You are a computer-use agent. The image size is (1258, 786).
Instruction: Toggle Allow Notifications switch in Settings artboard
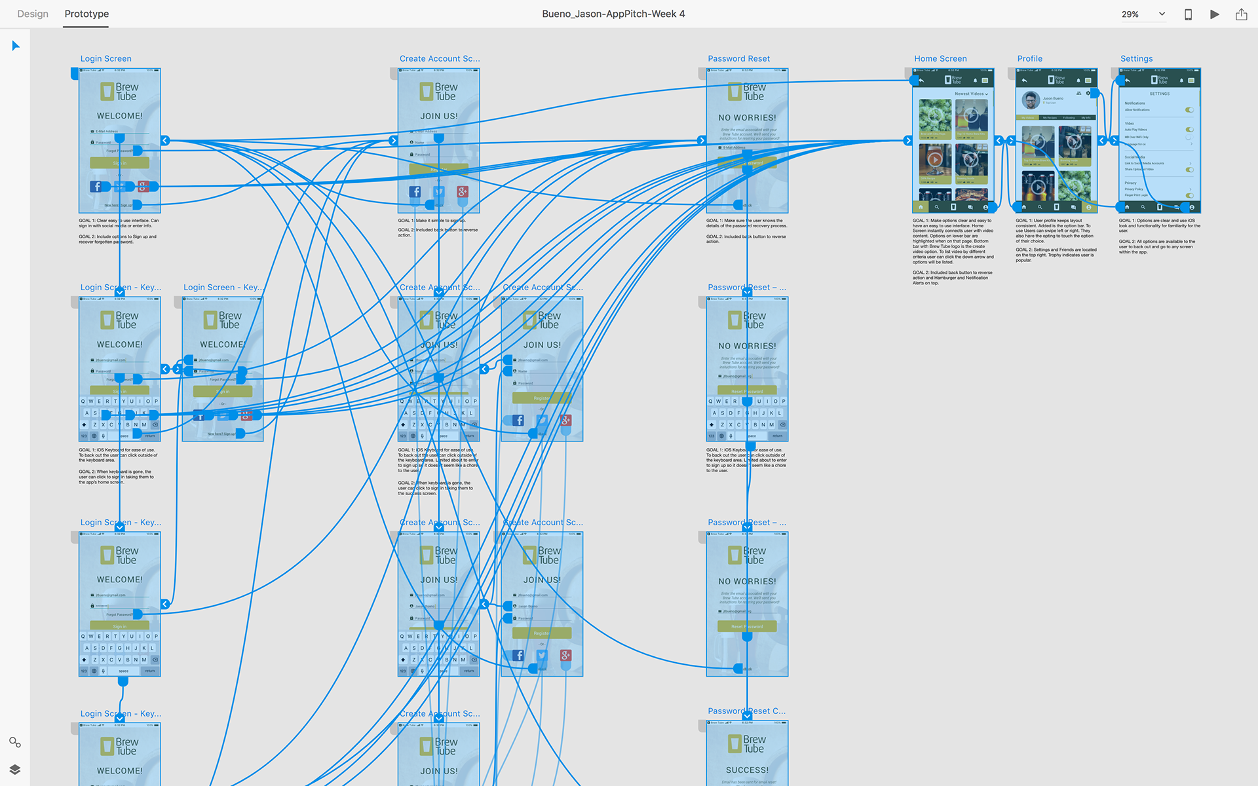tap(1189, 110)
